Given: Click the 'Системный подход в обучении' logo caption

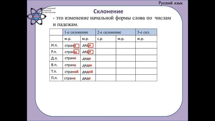Looking at the screenshot, I should coord(49,10).
